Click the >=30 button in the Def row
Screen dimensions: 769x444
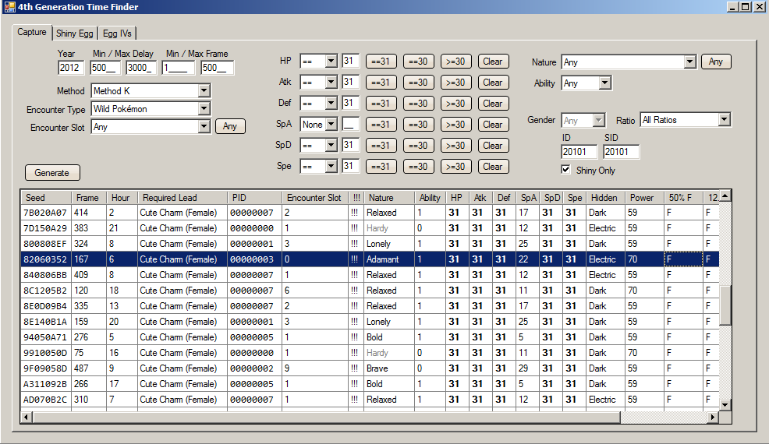pos(455,104)
